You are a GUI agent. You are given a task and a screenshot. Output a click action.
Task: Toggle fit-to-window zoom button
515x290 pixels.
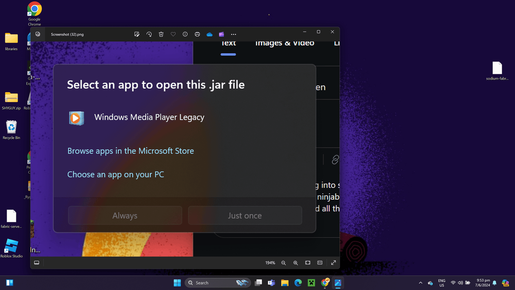(x=308, y=263)
